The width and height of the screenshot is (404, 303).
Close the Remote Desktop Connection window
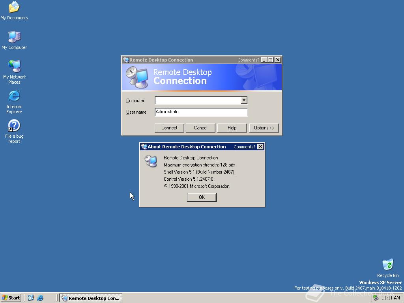tap(277, 60)
